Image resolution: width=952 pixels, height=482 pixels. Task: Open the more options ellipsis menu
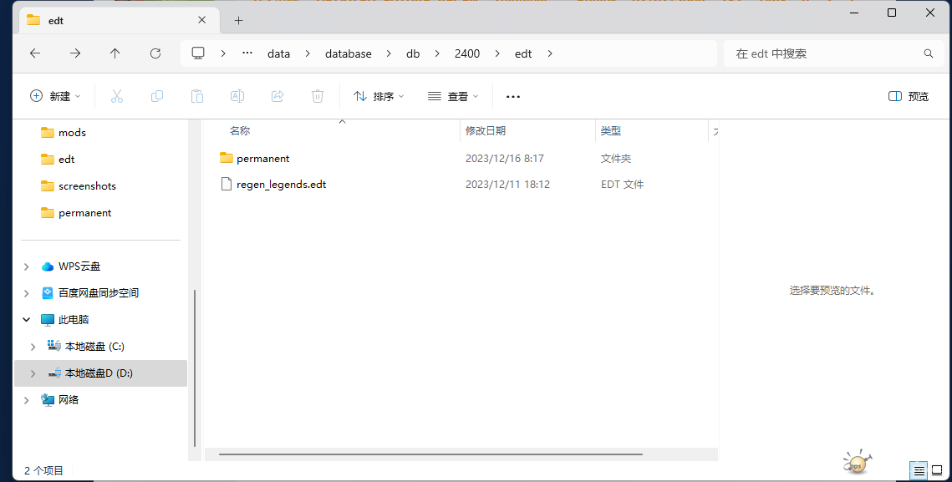click(513, 96)
